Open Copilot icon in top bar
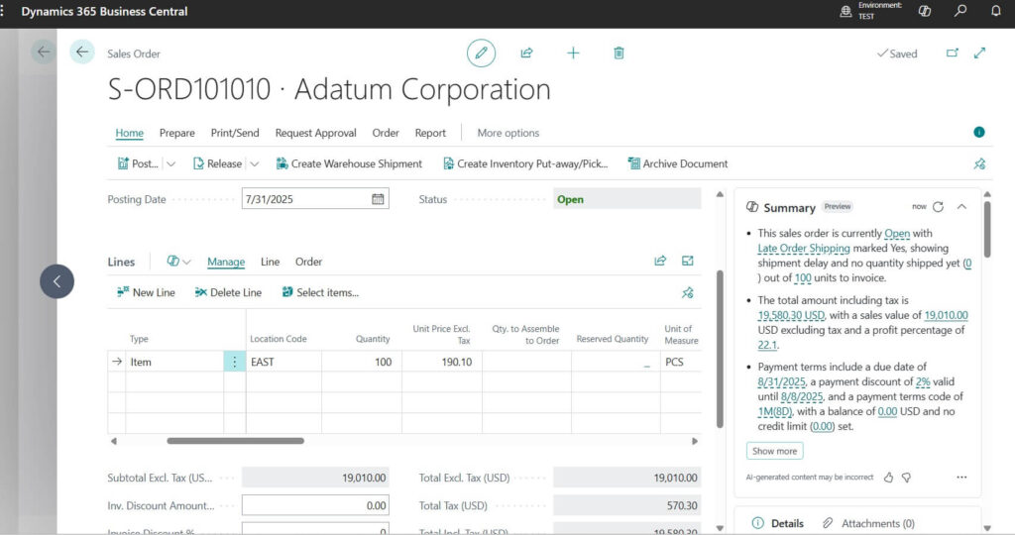This screenshot has height=535, width=1015. tap(925, 11)
